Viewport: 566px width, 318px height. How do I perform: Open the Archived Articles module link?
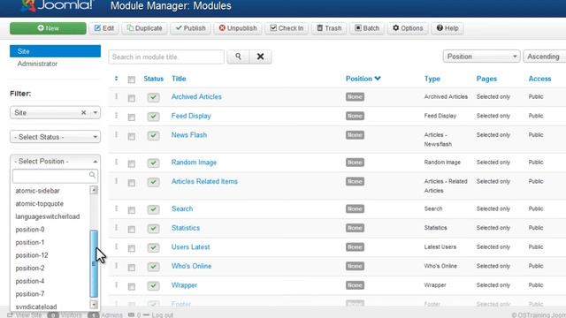196,96
